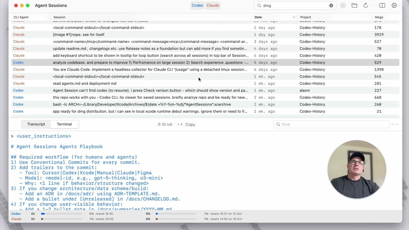This screenshot has width=409, height=230.
Task: Select 'this repo works with you - Codex CLI' session
Action: point(205,97)
